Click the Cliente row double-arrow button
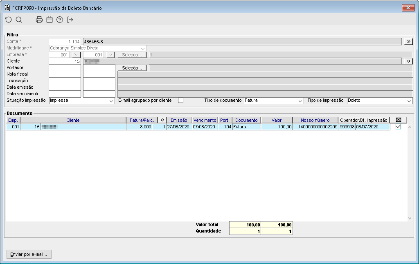This screenshot has width=419, height=264. (x=408, y=61)
